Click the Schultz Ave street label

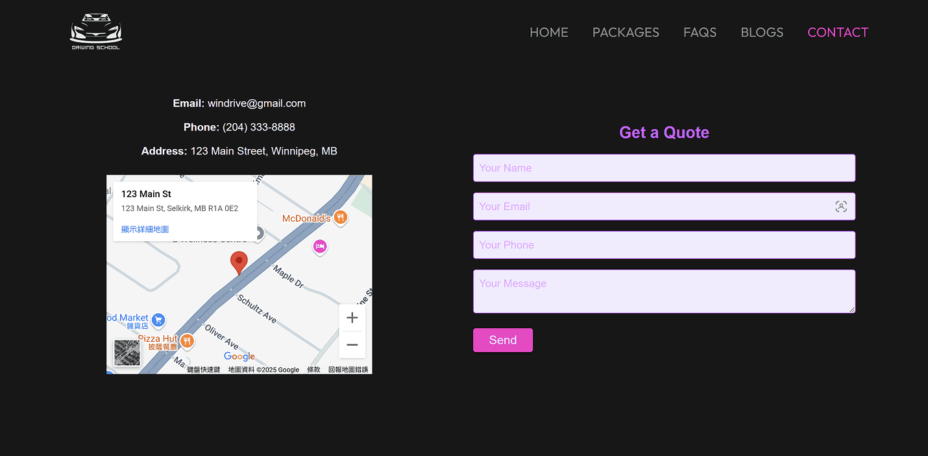[x=257, y=309]
